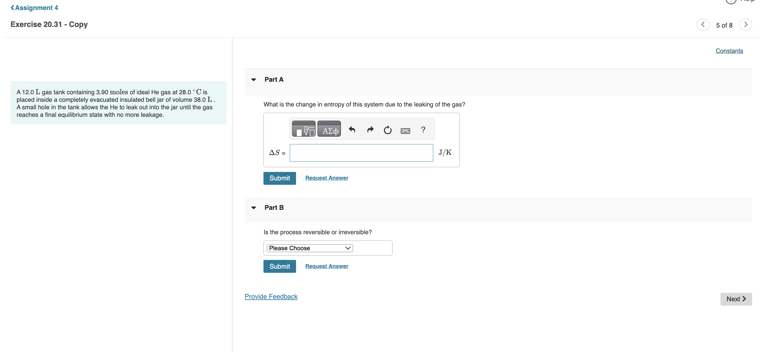The height and width of the screenshot is (352, 760).
Task: Go to previous exercise arrow
Action: [703, 25]
